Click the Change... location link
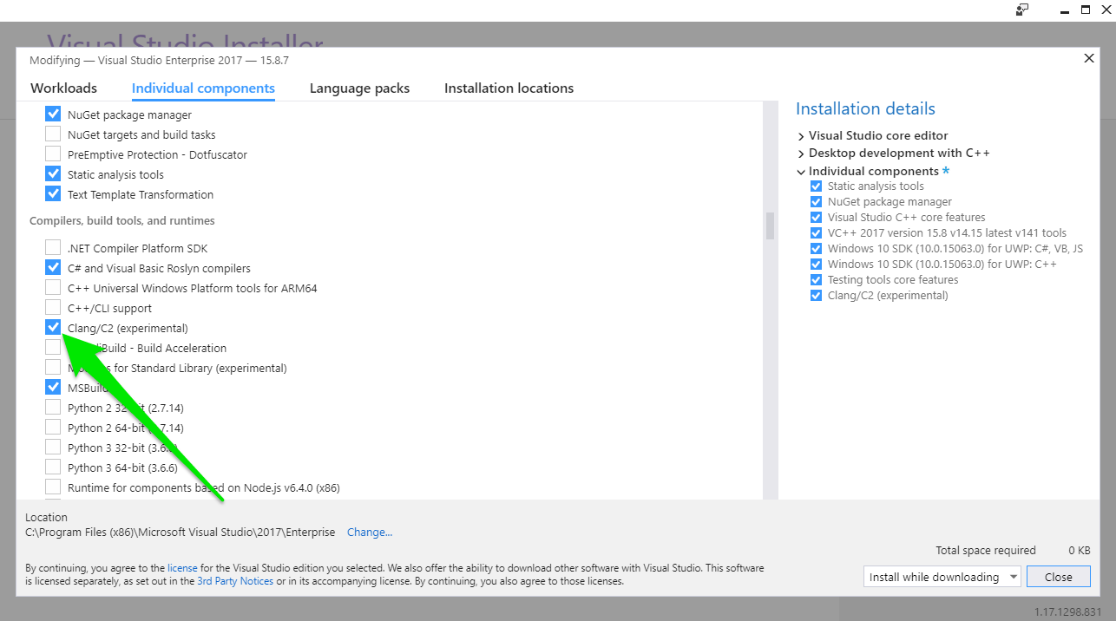1116x621 pixels. [370, 533]
